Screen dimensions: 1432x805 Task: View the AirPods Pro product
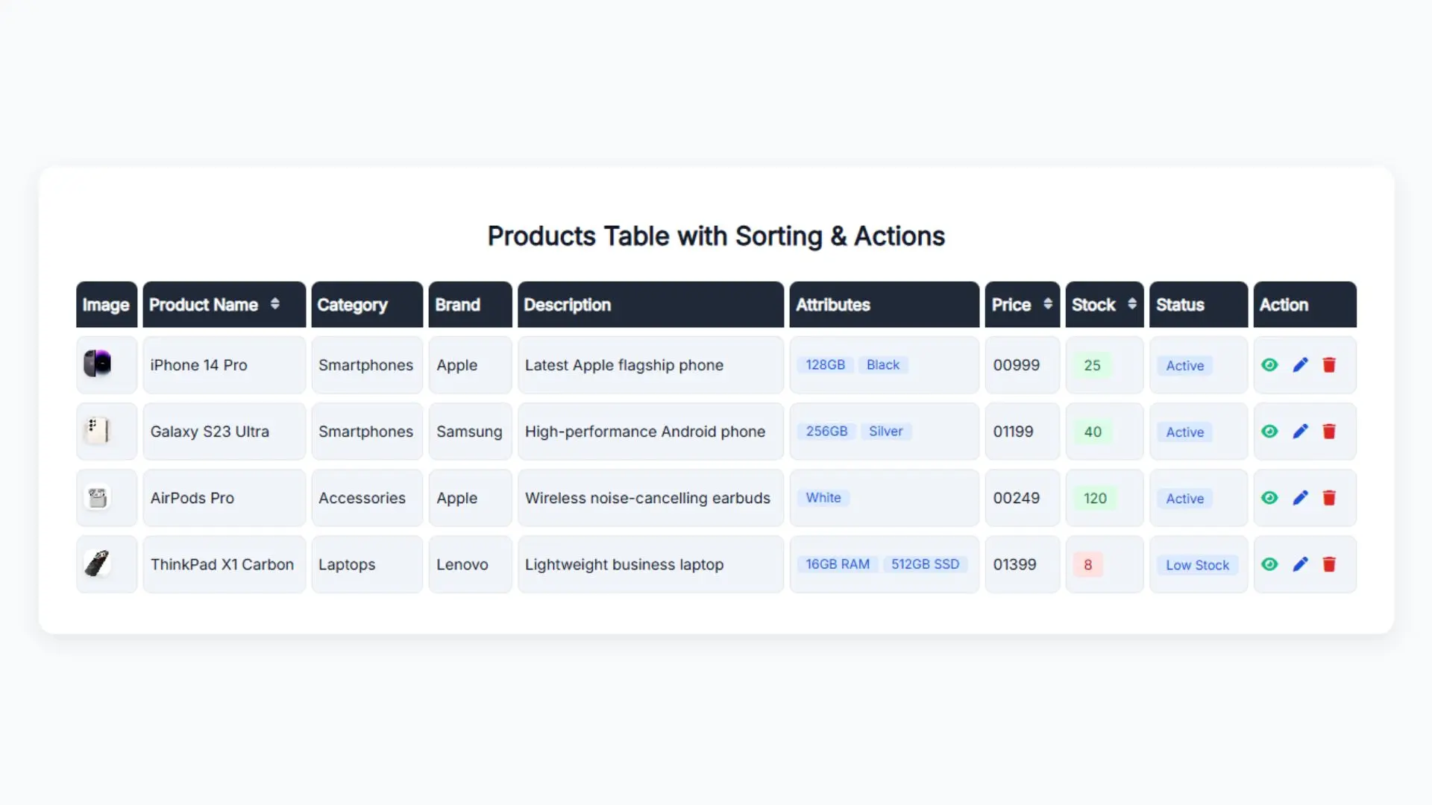[1269, 498]
